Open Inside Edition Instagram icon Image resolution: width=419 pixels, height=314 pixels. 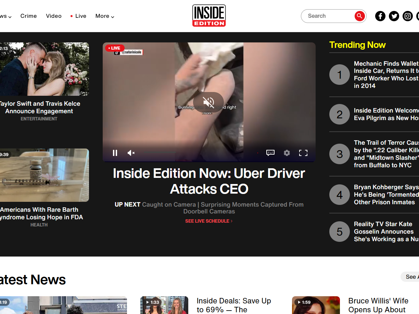click(x=408, y=16)
